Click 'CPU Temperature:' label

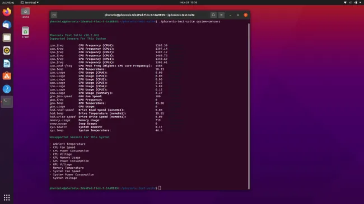click(92, 69)
